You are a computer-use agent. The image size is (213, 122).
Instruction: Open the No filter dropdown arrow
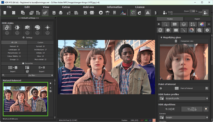tap(52, 75)
